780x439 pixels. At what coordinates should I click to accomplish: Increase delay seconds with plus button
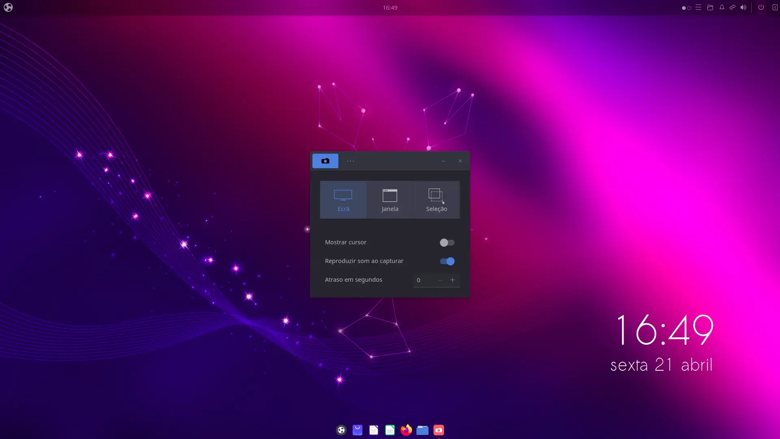click(x=452, y=280)
